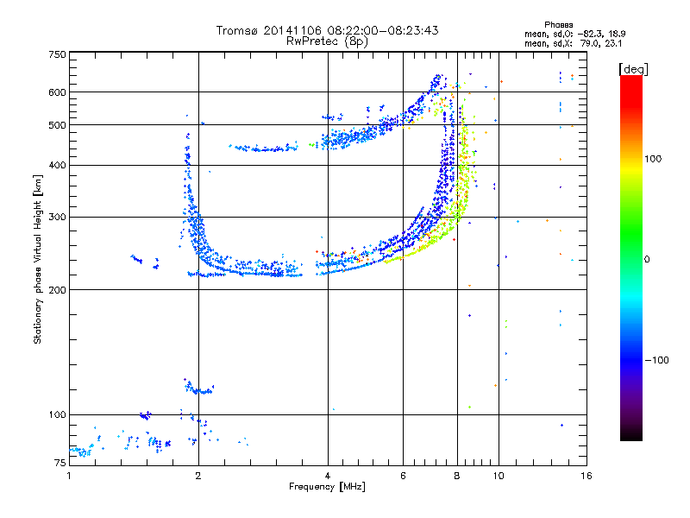This screenshot has height=518, width=690.
Task: Click the '[deg]' colorbar unit label
Action: [x=633, y=69]
